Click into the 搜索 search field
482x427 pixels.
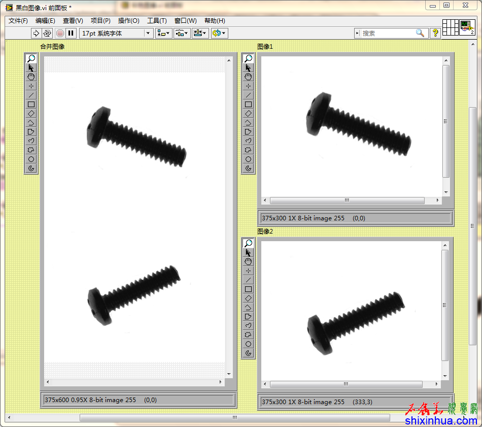click(x=388, y=33)
